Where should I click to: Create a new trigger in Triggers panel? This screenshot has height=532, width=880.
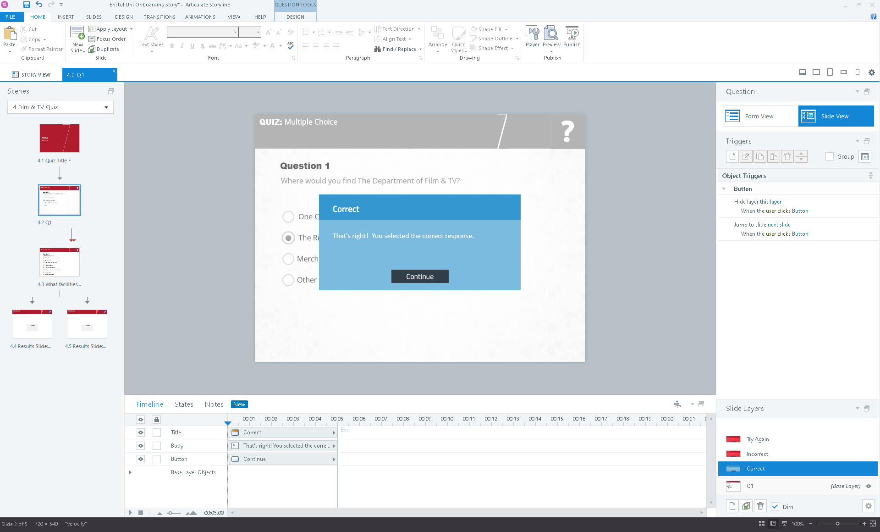(x=732, y=156)
